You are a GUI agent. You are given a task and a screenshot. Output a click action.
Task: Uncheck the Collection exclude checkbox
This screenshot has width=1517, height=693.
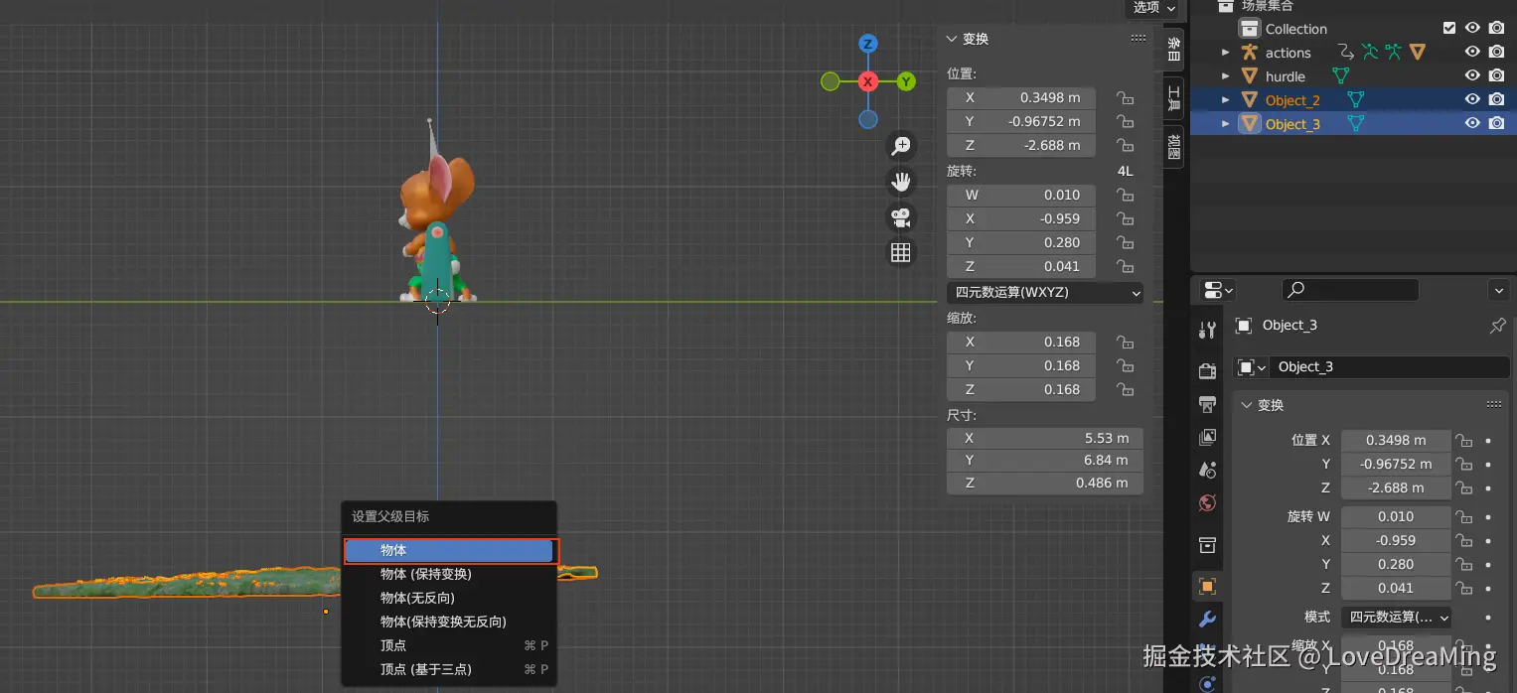[x=1449, y=29]
